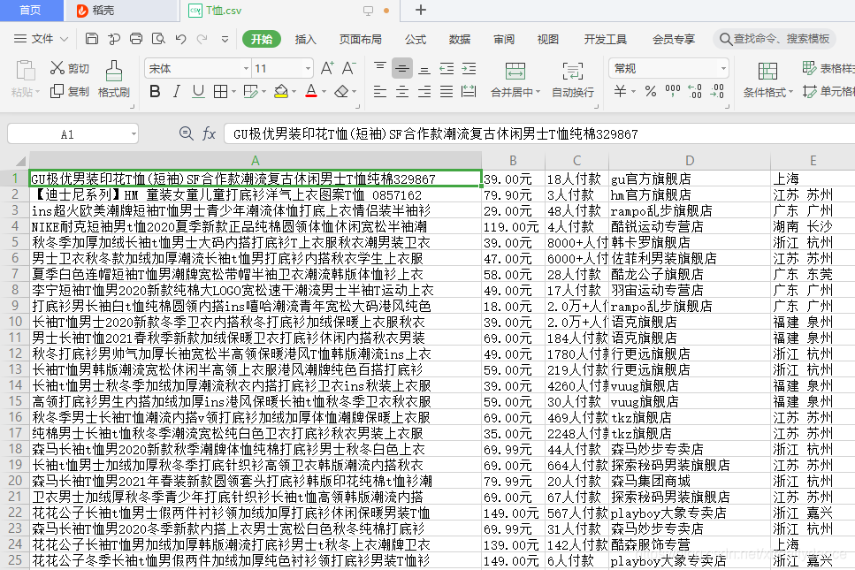Undo the last action

point(181,39)
